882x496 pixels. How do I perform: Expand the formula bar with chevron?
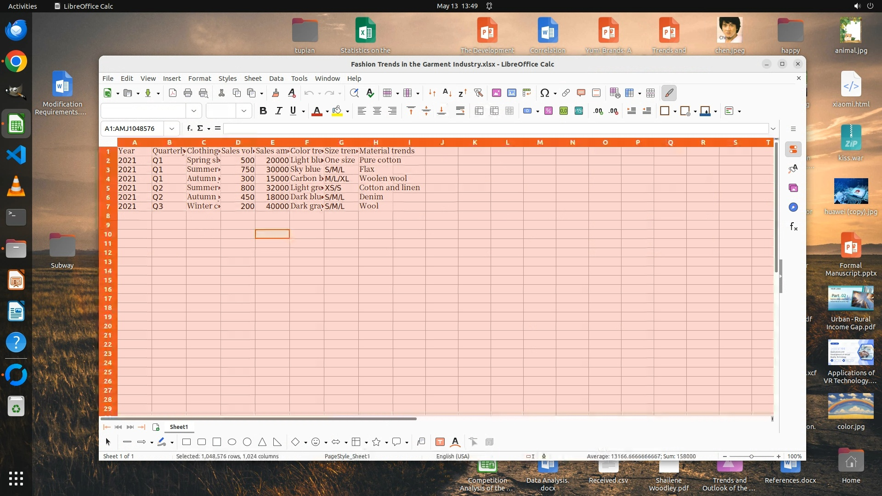point(773,129)
